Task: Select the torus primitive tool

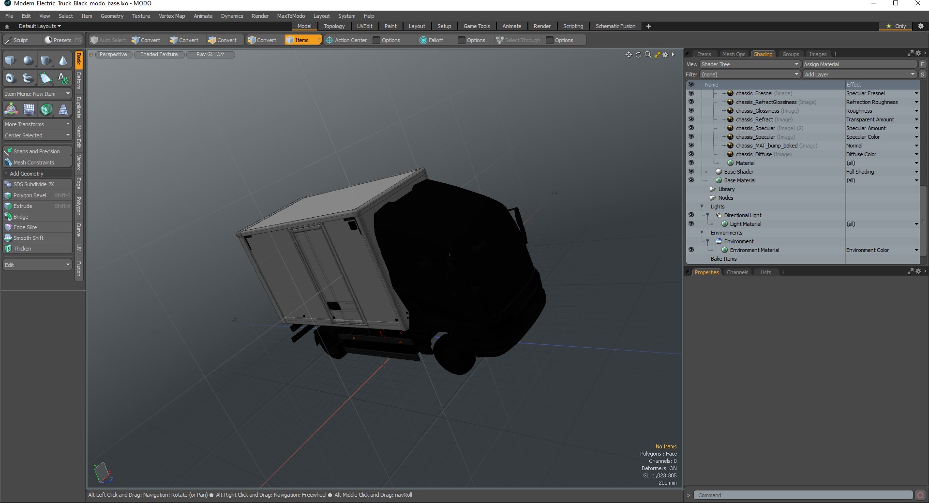Action: point(10,78)
